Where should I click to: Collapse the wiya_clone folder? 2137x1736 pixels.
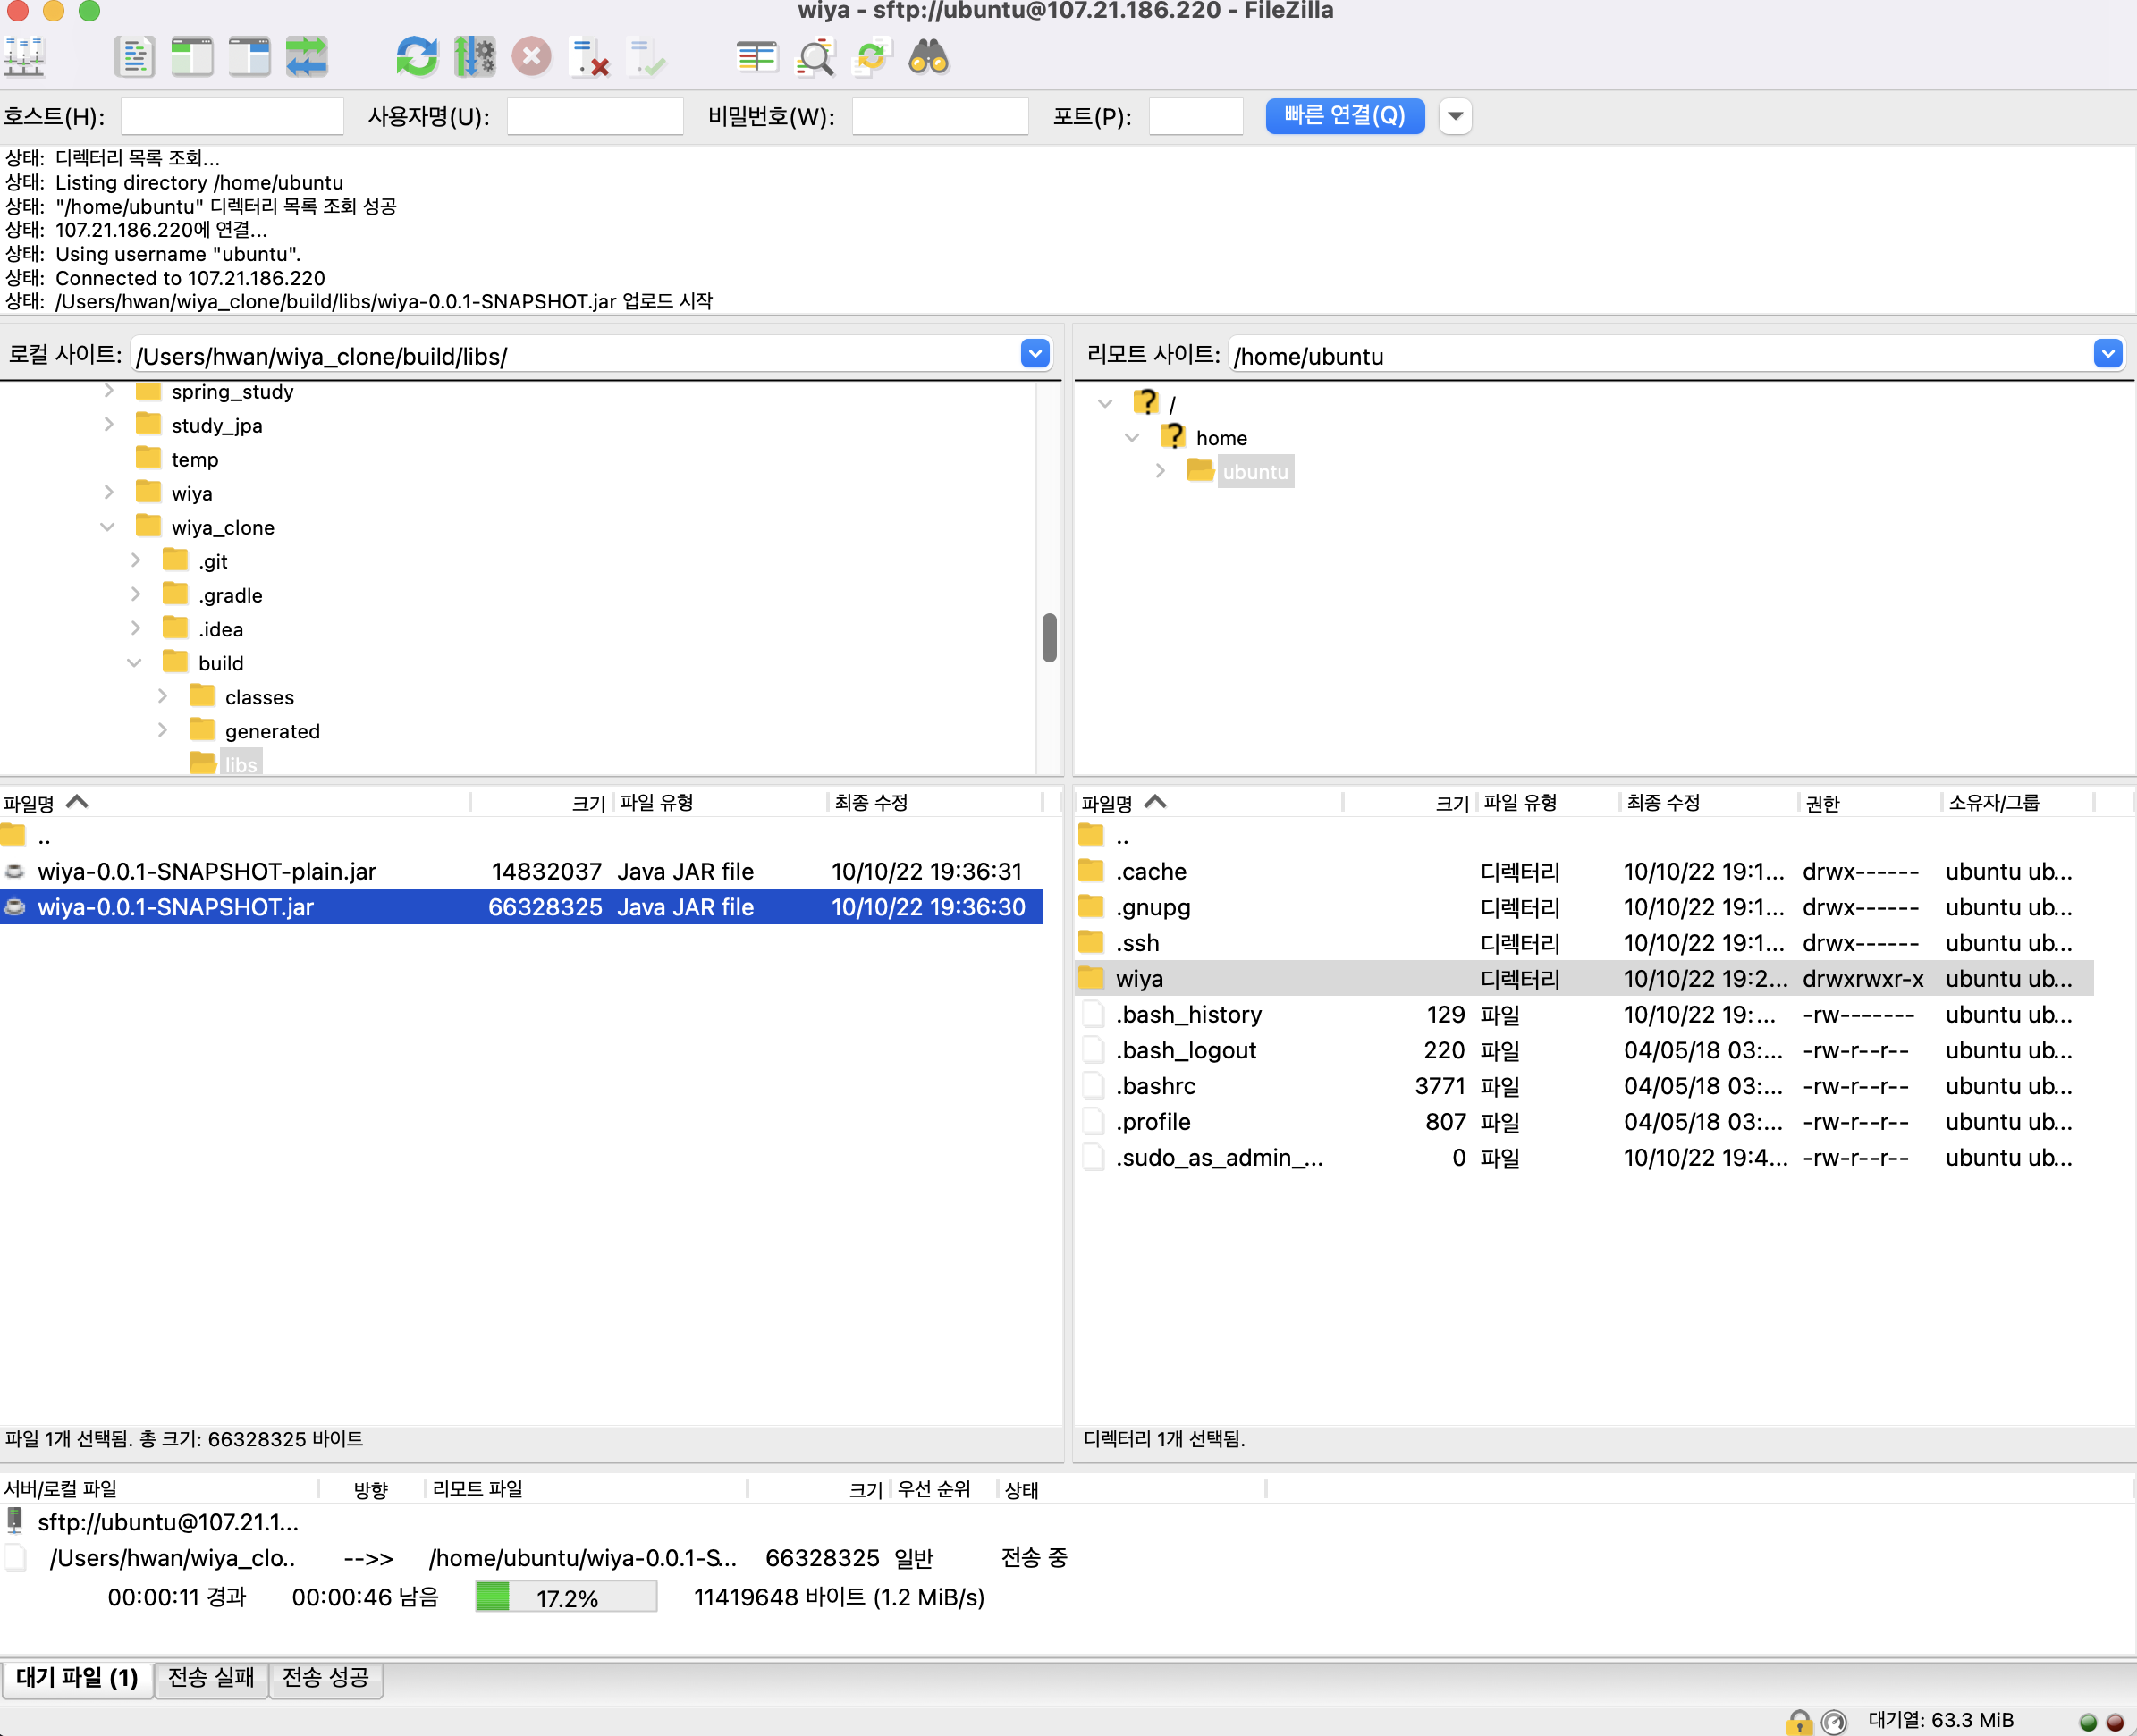pyautogui.click(x=108, y=527)
